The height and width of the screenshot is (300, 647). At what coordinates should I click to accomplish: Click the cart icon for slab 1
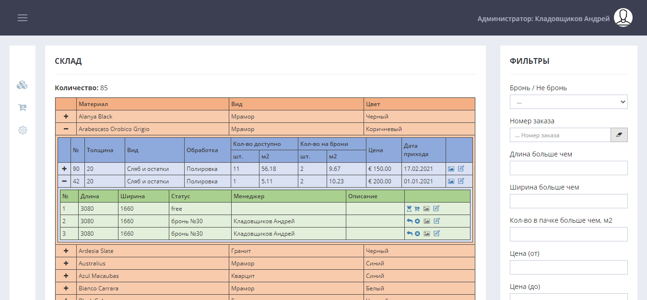point(417,209)
